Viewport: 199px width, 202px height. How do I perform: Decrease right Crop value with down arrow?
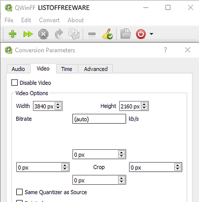(x=178, y=169)
